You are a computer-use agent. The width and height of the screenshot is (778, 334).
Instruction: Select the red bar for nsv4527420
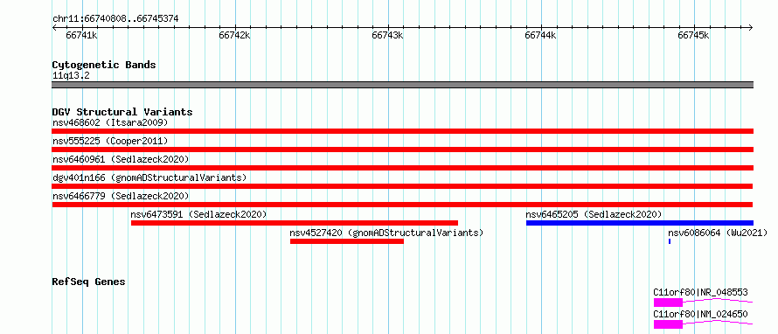pos(347,241)
